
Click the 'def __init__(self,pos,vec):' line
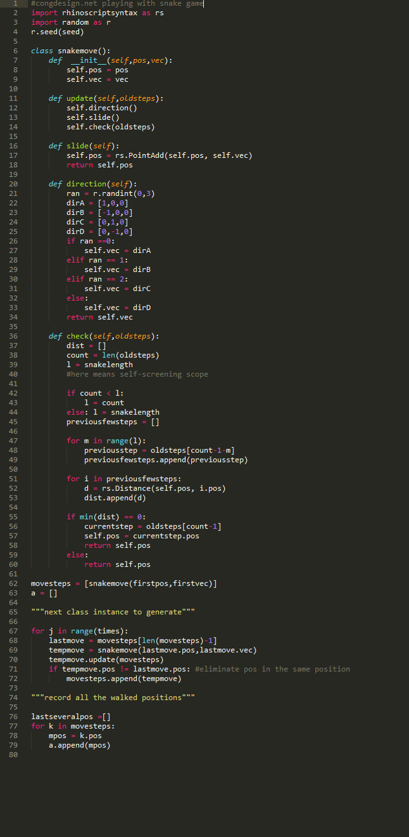[x=111, y=60]
